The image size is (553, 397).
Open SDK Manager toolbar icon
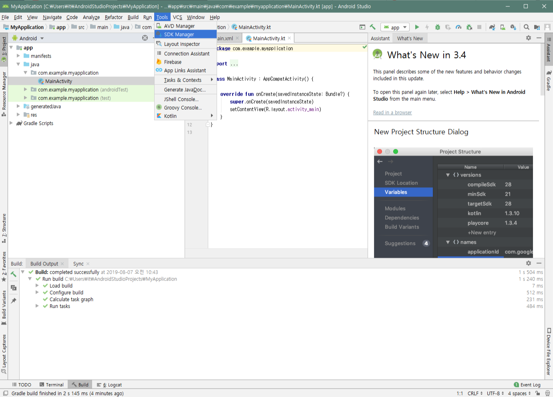(x=513, y=27)
